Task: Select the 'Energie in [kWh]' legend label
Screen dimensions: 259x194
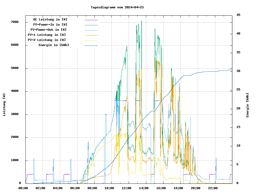Action: (x=54, y=45)
